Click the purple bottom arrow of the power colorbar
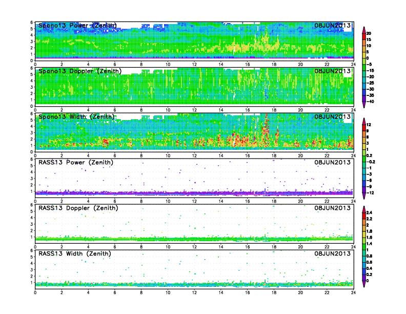The height and width of the screenshot is (314, 406). 364,105
